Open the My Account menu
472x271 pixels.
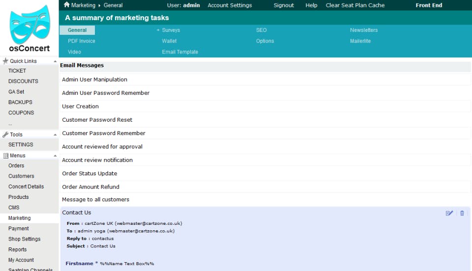(21, 260)
